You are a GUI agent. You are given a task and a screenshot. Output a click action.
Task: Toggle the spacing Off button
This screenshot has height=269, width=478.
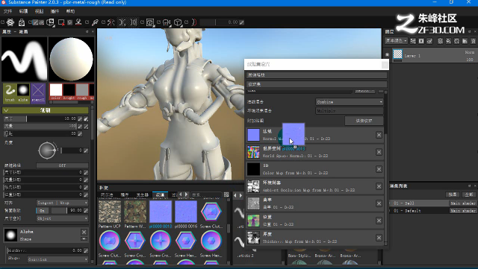[x=62, y=165]
